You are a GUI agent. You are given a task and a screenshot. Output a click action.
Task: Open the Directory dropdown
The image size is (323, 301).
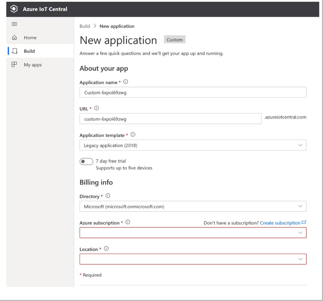[193, 206]
